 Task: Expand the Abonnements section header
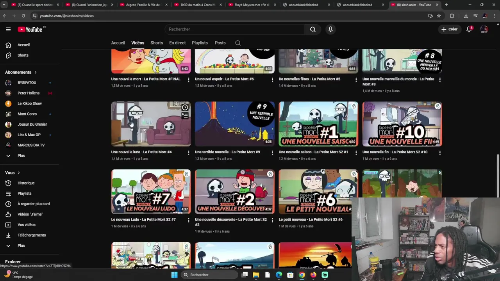[21, 72]
